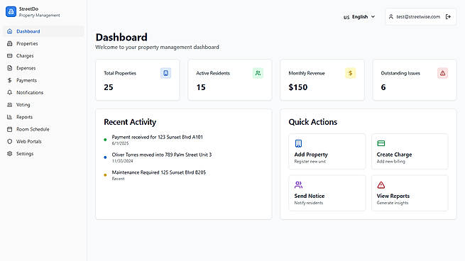The width and height of the screenshot is (465, 261).
Task: Click the View Reports quick action
Action: pyautogui.click(x=410, y=193)
